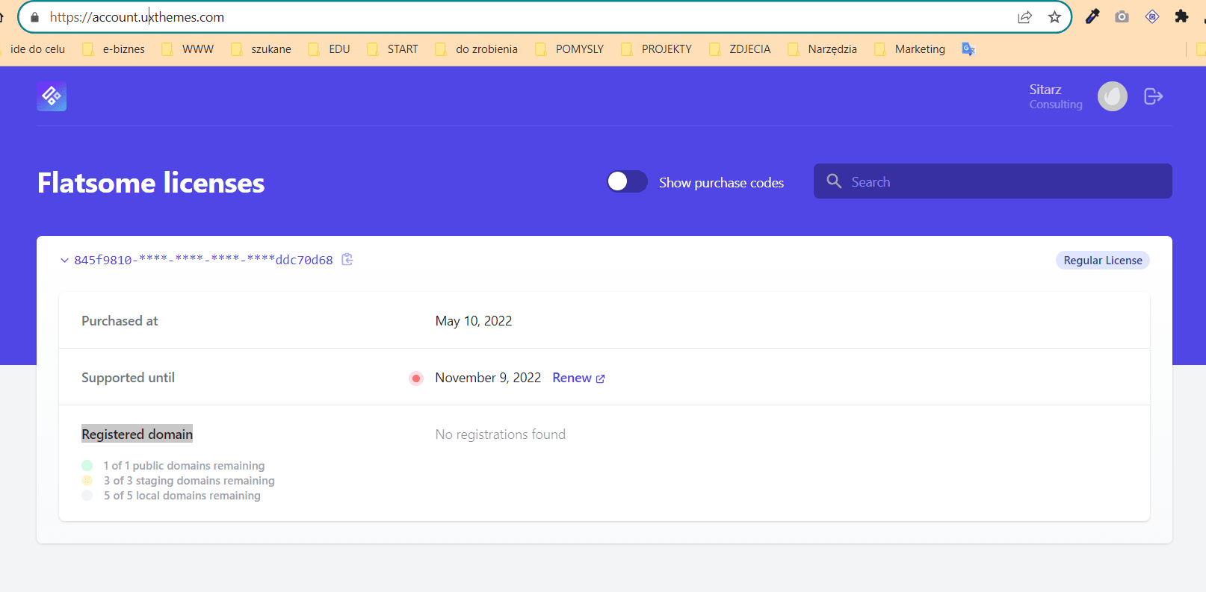This screenshot has width=1206, height=592.
Task: Bookmark this page with star icon
Action: pos(1054,17)
